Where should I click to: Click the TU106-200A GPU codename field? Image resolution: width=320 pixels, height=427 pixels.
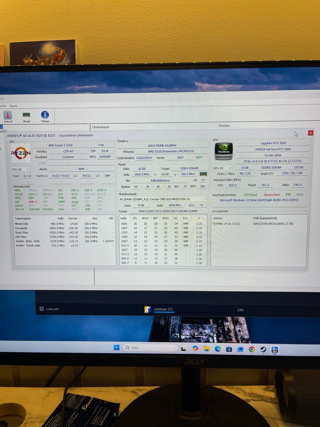point(273,155)
